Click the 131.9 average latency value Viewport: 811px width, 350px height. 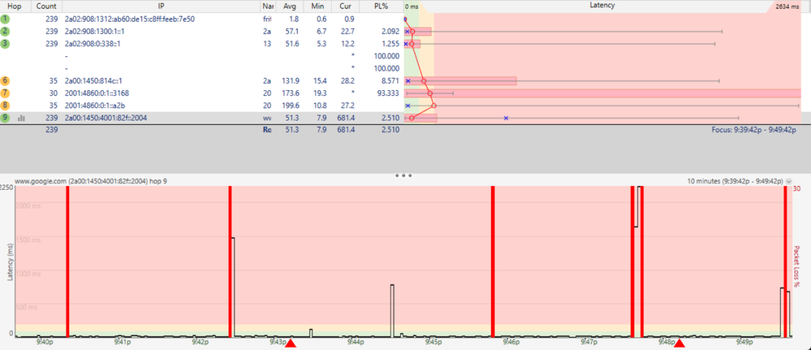coord(291,80)
